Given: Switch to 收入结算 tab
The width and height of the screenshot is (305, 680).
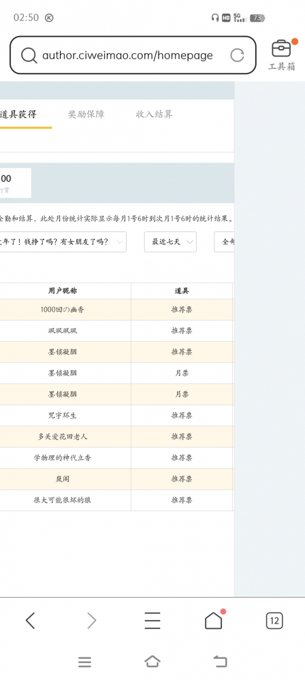Looking at the screenshot, I should [x=154, y=114].
